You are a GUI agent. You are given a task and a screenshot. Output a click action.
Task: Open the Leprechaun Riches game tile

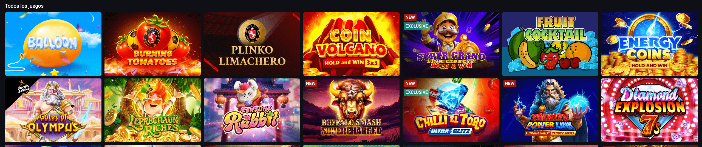coord(152,110)
